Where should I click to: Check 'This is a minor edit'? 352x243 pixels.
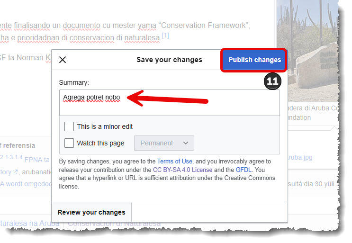69,126
